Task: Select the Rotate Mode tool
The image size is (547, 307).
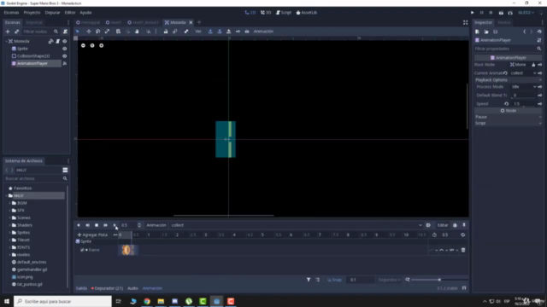Action: coord(98,32)
